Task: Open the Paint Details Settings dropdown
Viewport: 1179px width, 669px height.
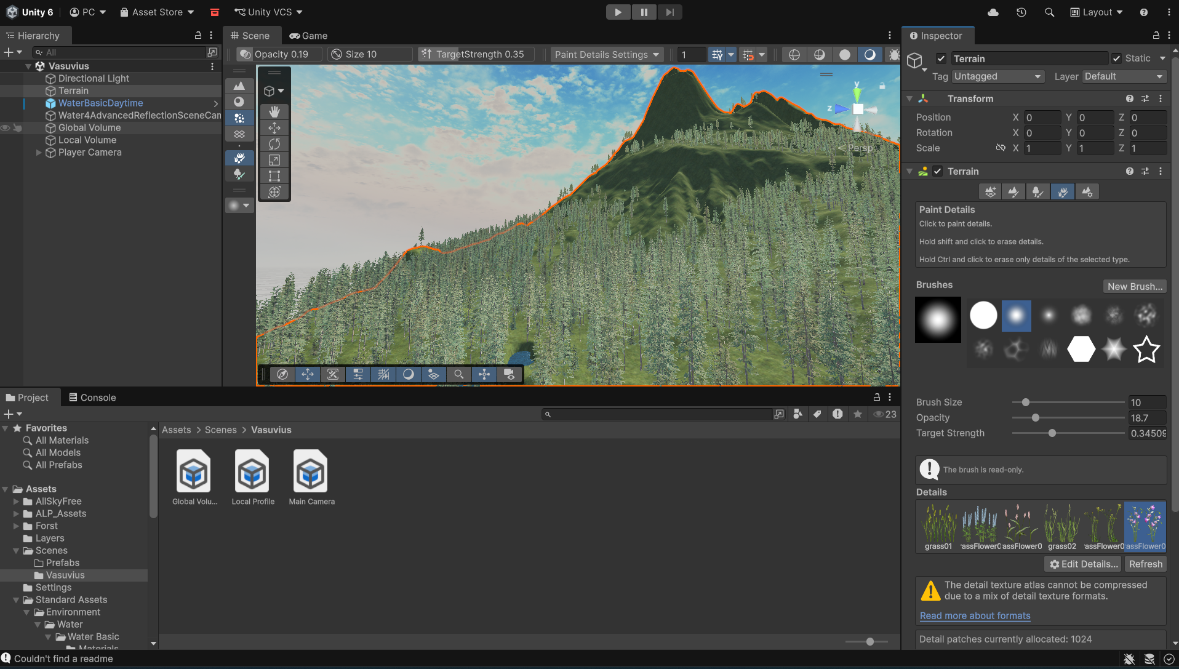Action: 606,55
